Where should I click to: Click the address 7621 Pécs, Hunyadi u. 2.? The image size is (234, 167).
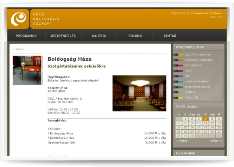tap(65, 99)
